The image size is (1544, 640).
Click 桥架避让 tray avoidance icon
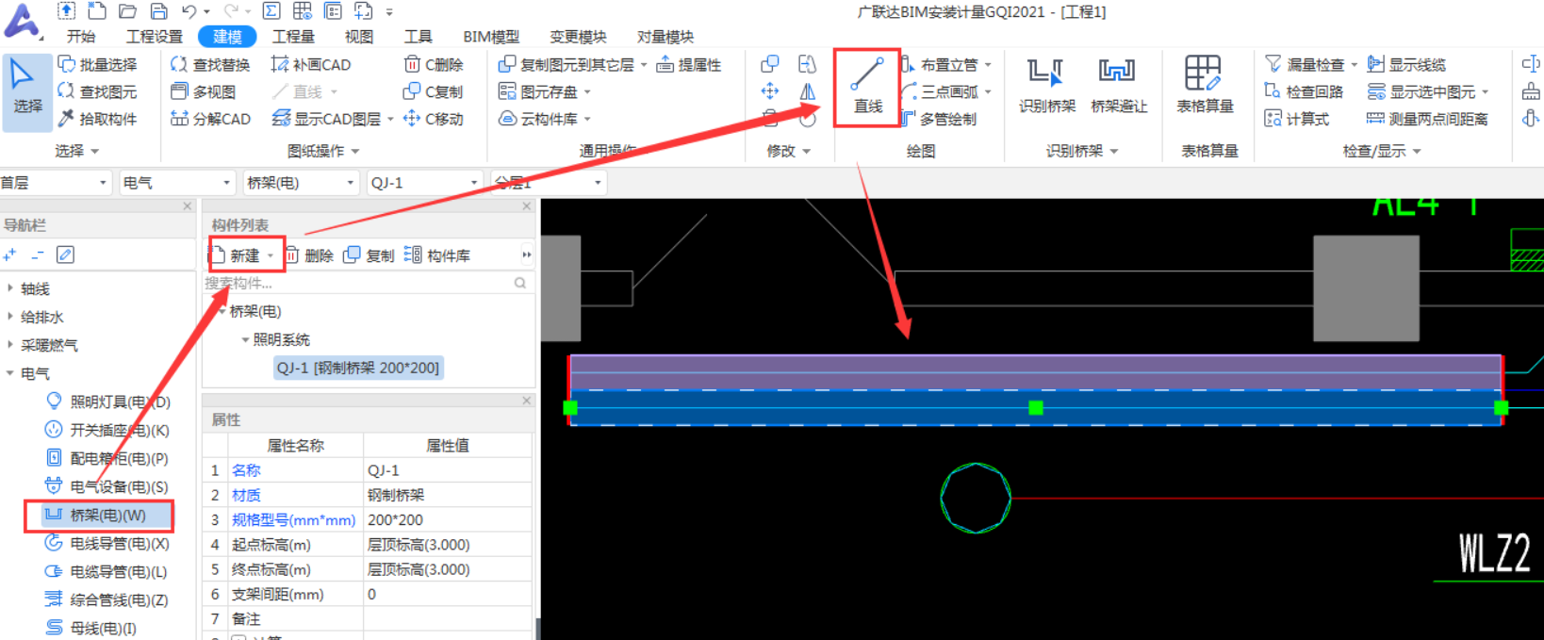[1119, 87]
